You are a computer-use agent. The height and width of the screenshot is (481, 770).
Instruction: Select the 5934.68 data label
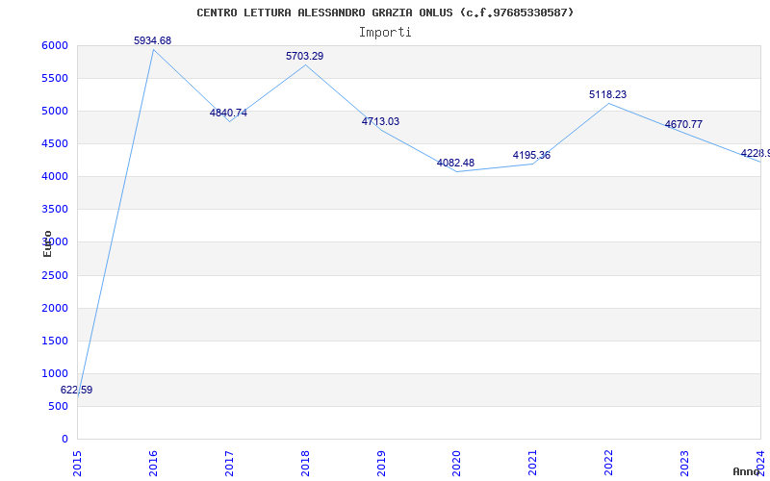click(x=153, y=40)
